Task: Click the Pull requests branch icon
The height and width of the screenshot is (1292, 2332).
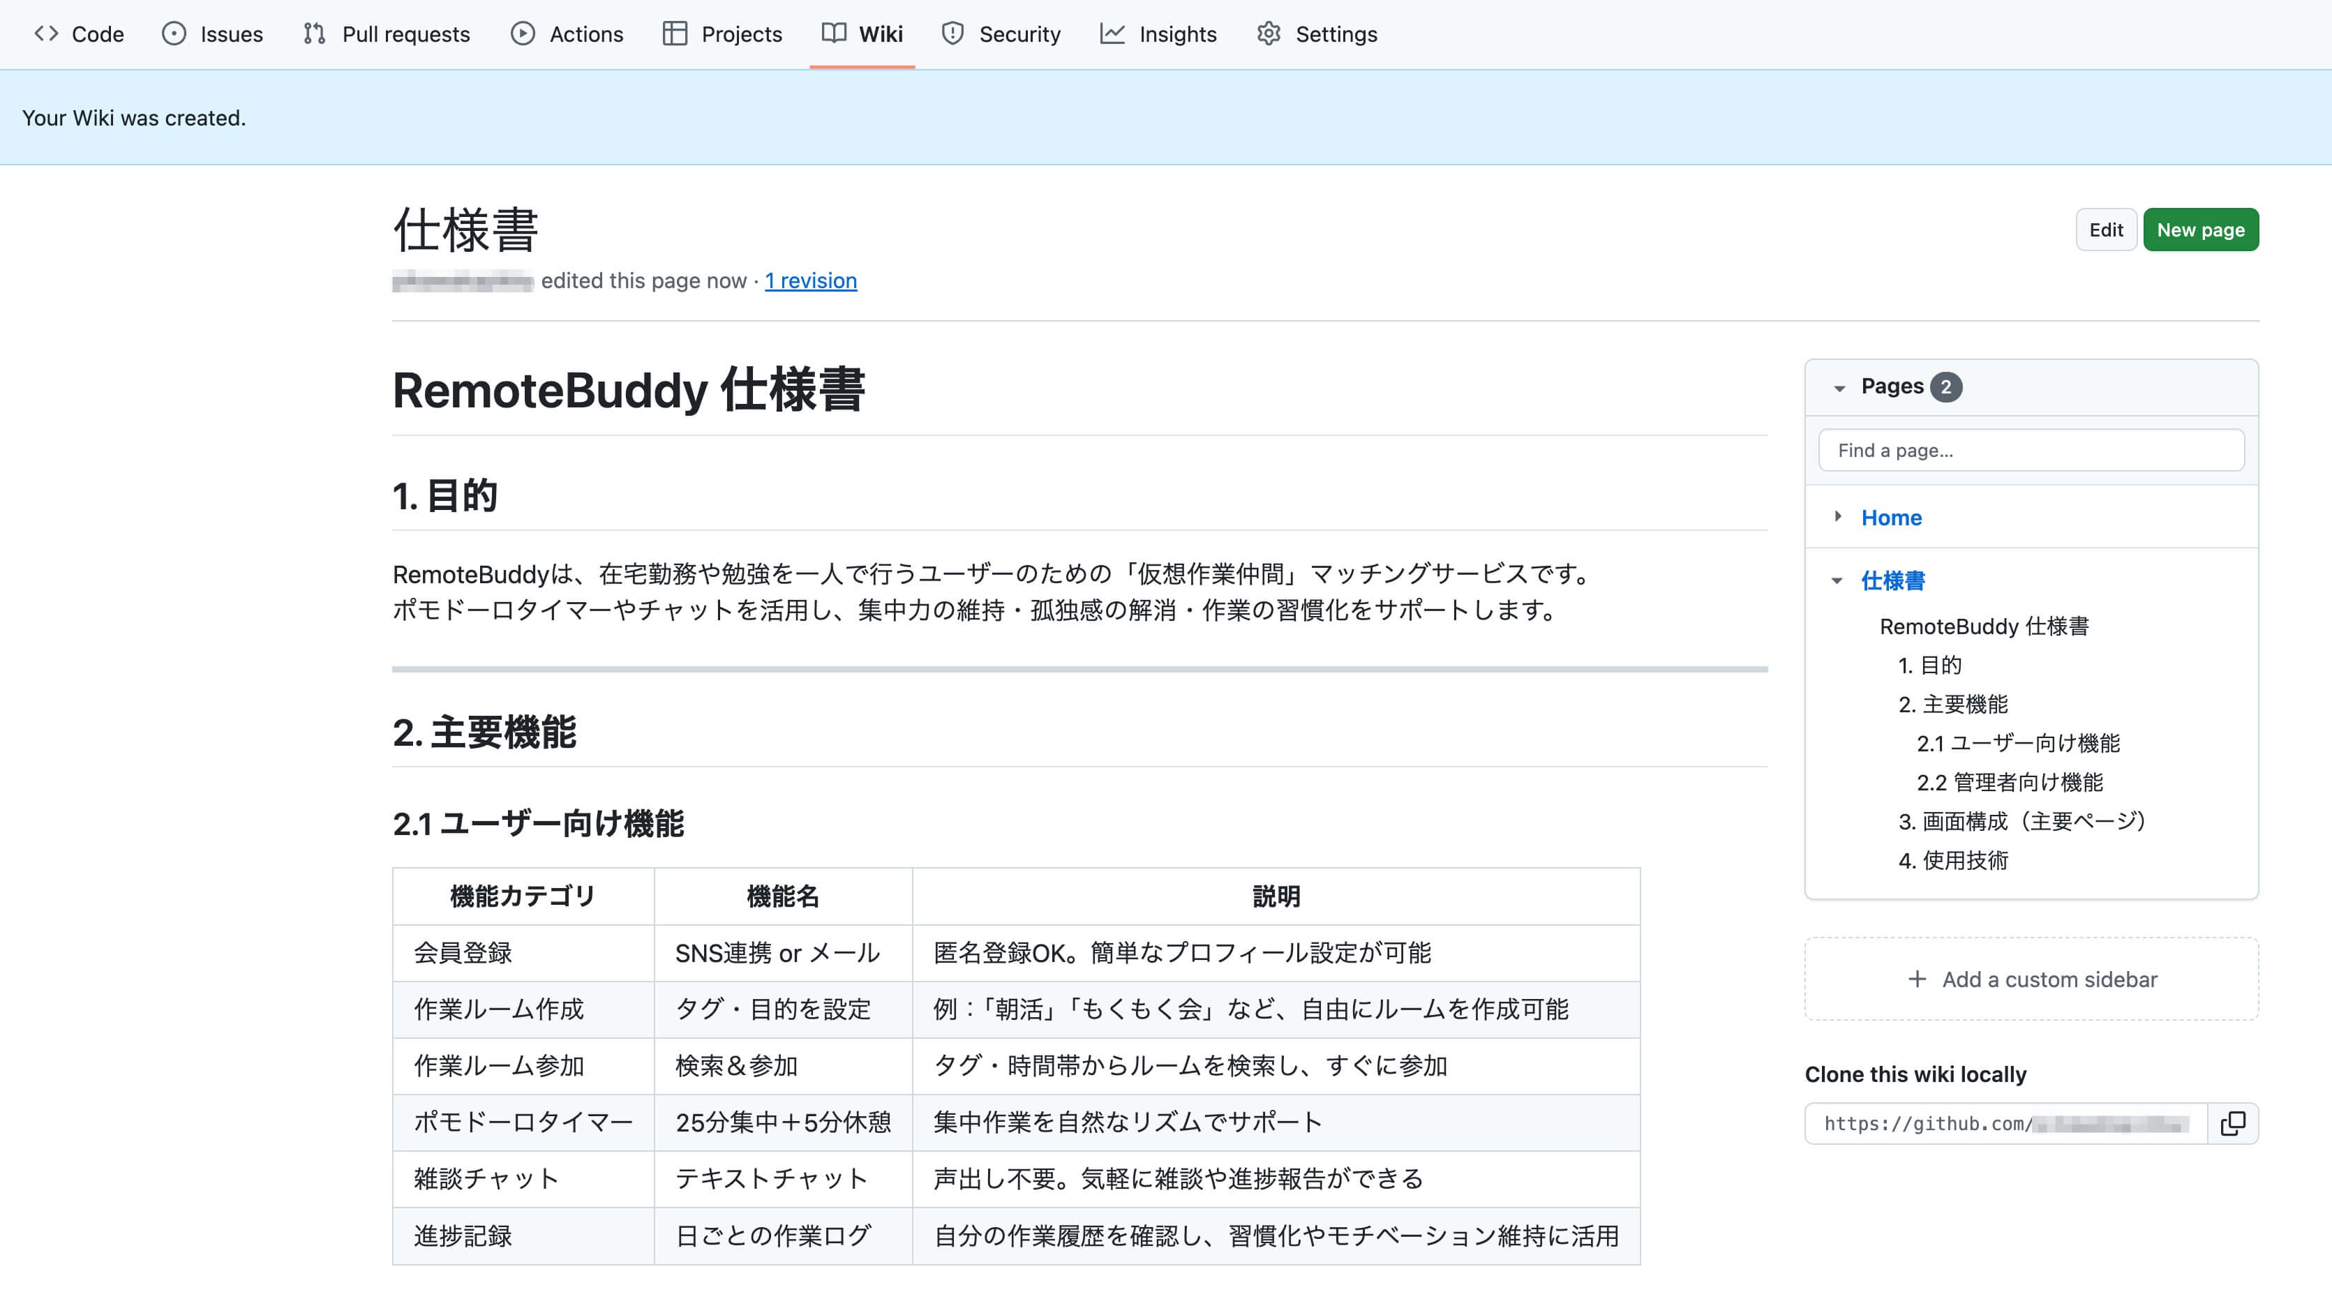Action: pos(314,33)
